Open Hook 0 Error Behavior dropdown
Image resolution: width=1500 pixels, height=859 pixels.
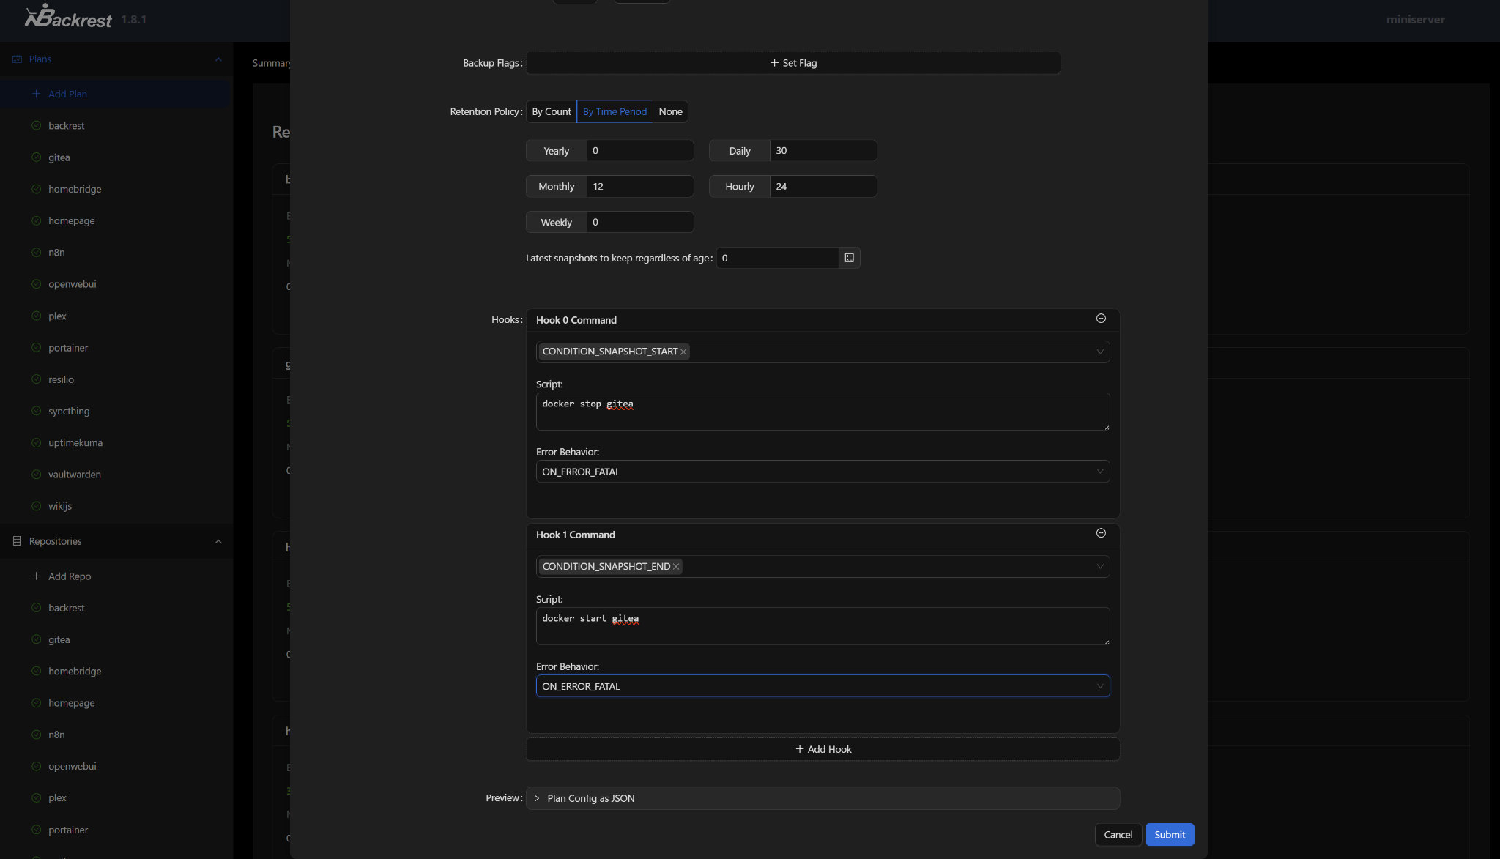coord(823,472)
